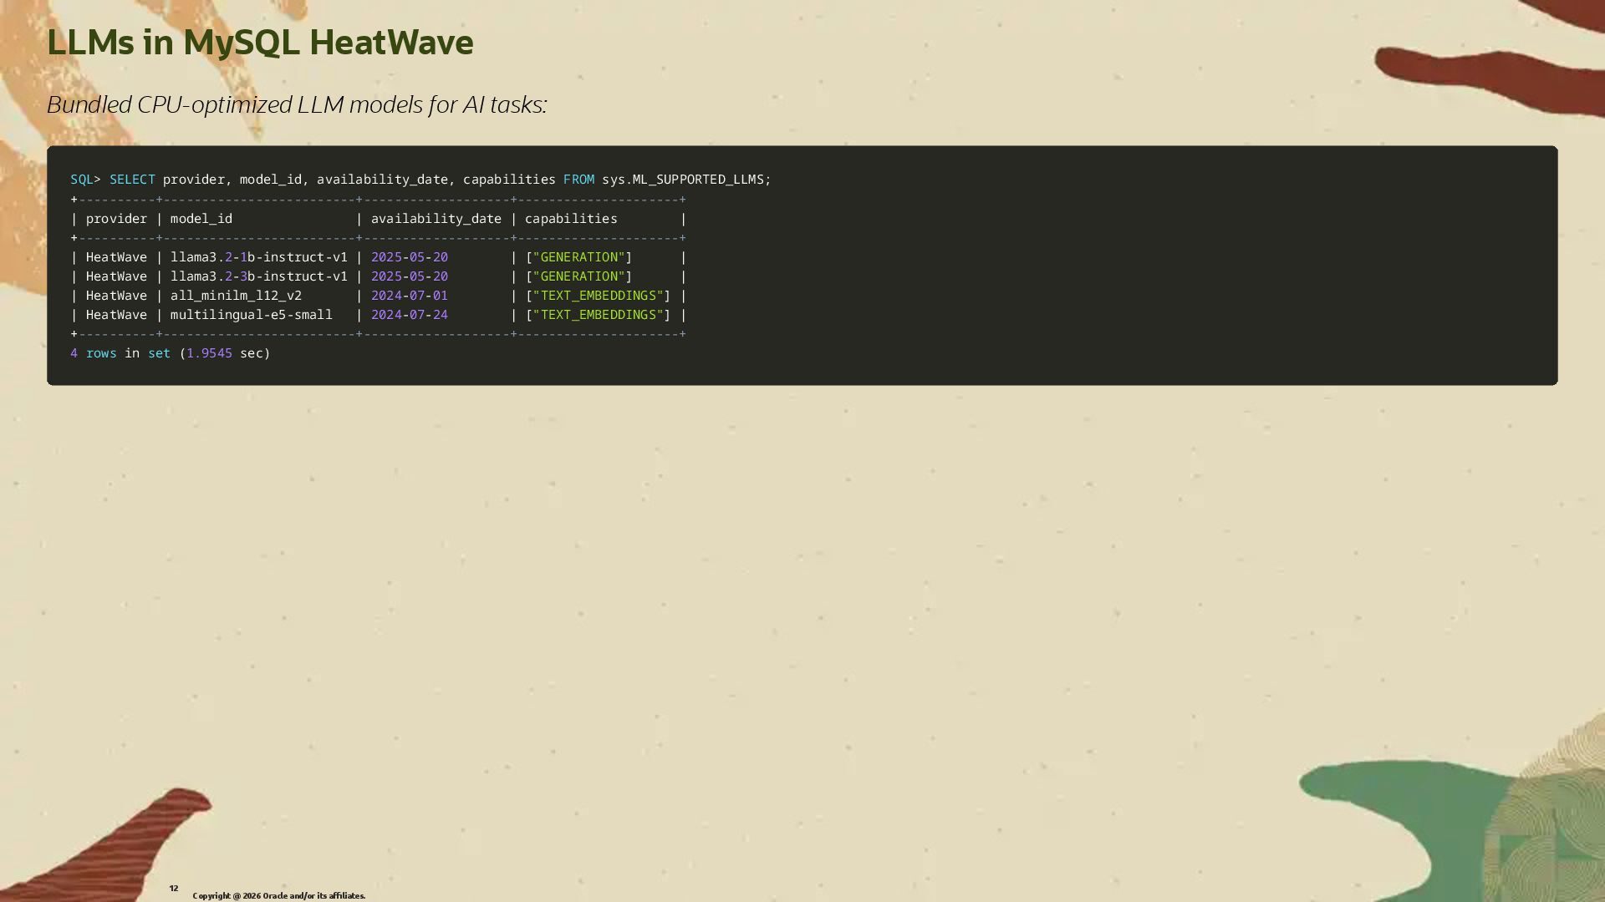This screenshot has width=1605, height=902.
Task: Click the 'availability_date' column header
Action: point(436,219)
